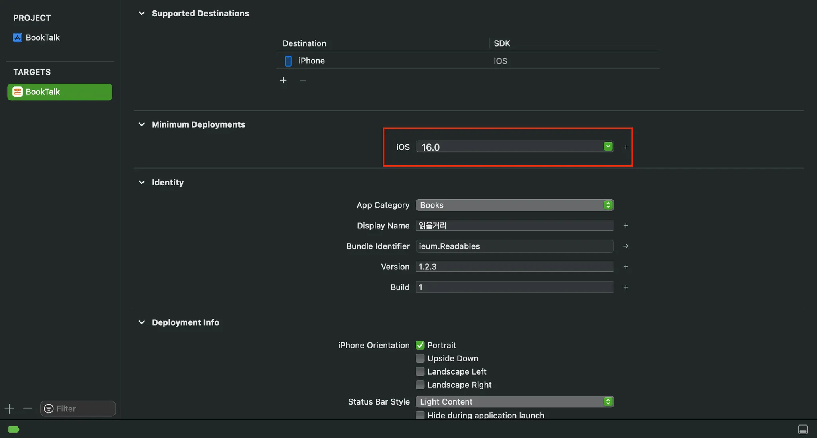Remove target with sidebar minus button

point(28,409)
